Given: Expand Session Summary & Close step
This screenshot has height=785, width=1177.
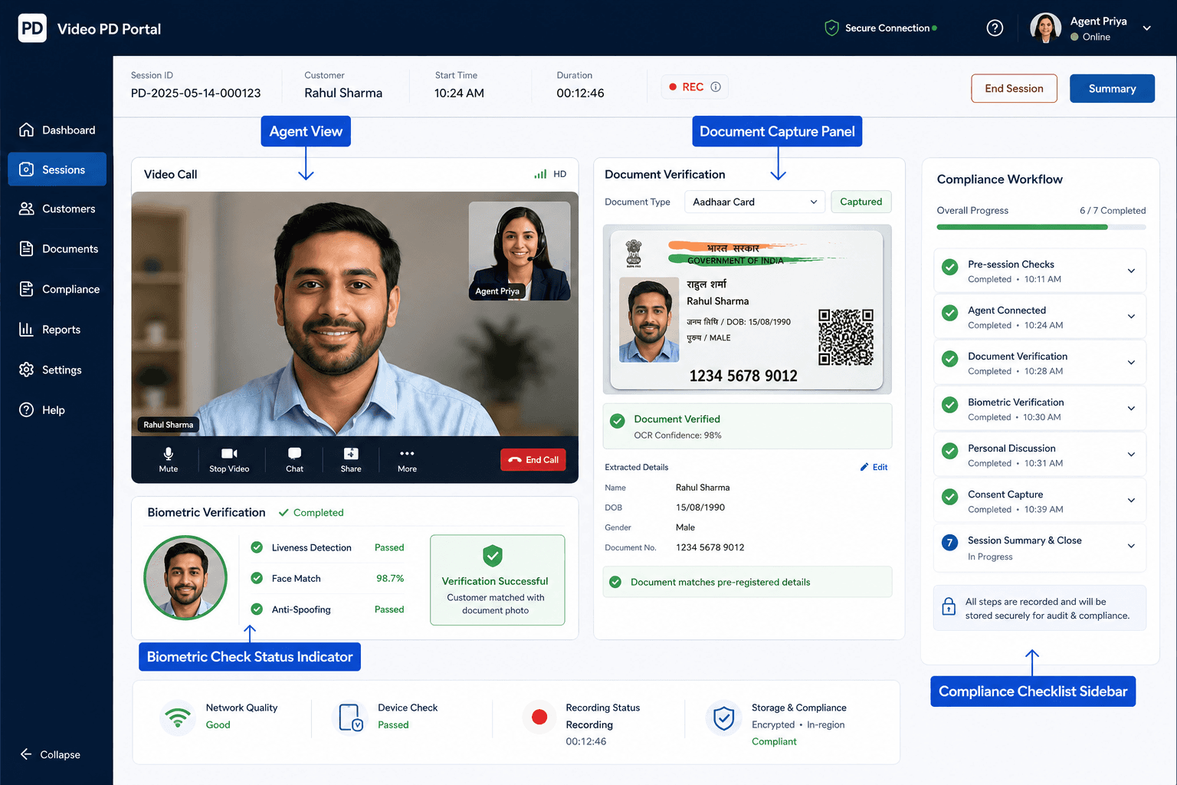Looking at the screenshot, I should [1131, 547].
